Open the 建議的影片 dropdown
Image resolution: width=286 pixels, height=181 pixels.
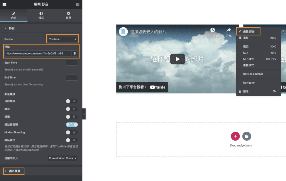(63, 158)
